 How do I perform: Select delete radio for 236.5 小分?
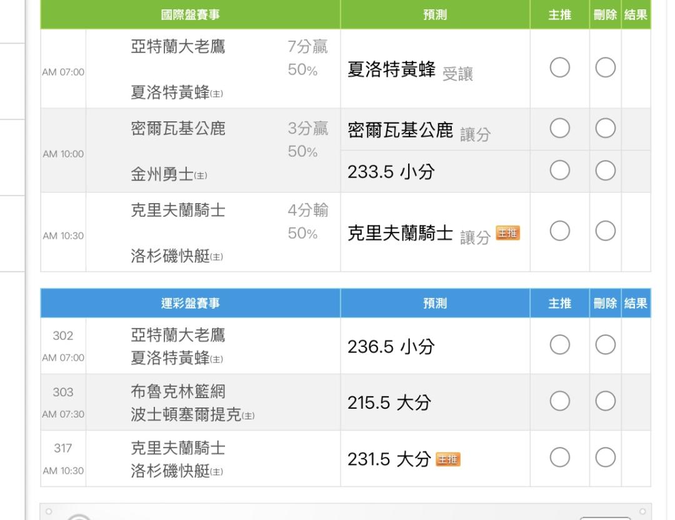(x=605, y=346)
